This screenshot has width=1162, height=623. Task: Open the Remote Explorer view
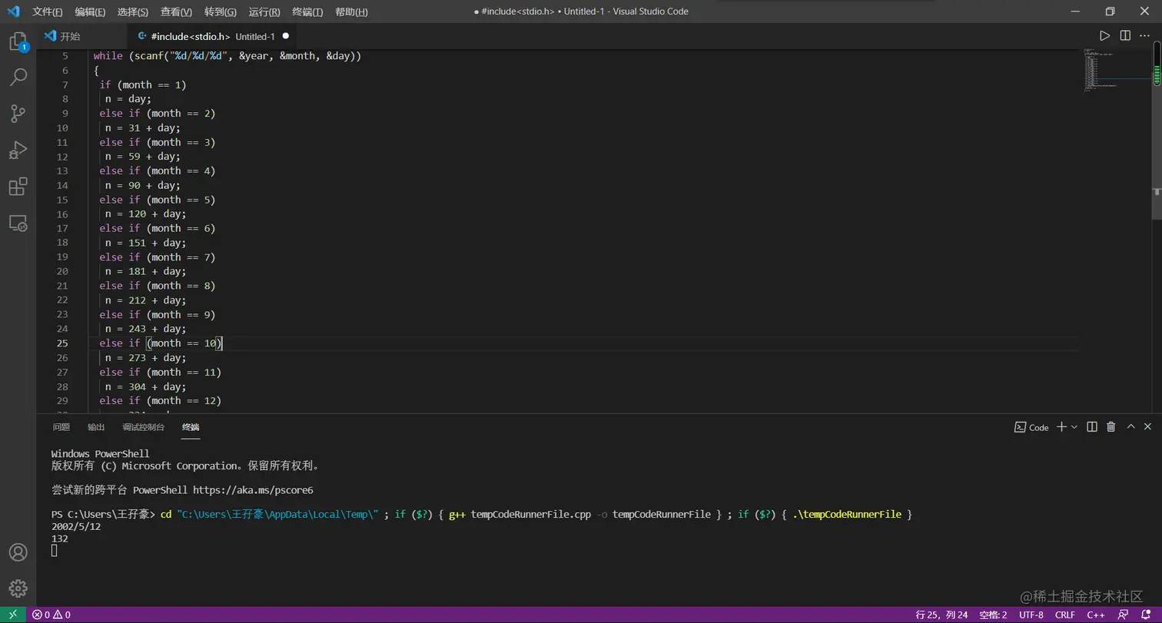pyautogui.click(x=18, y=224)
